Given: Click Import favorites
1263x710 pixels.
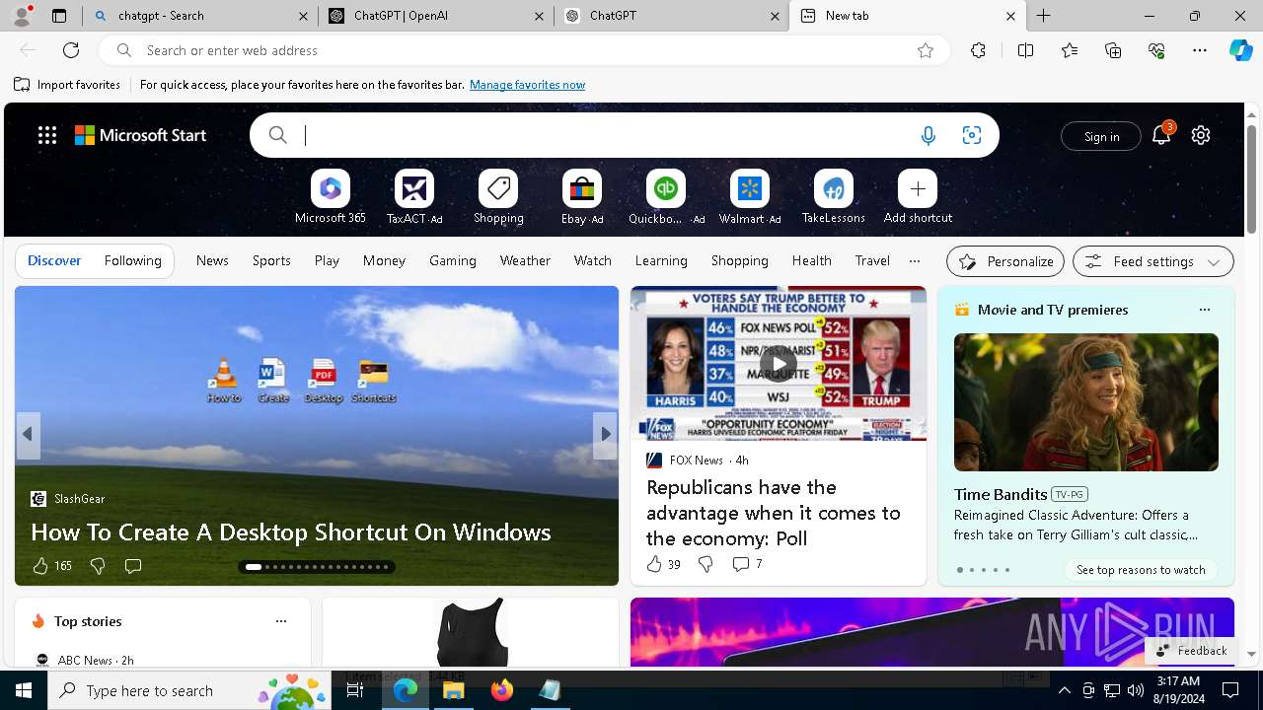Looking at the screenshot, I should (x=67, y=85).
